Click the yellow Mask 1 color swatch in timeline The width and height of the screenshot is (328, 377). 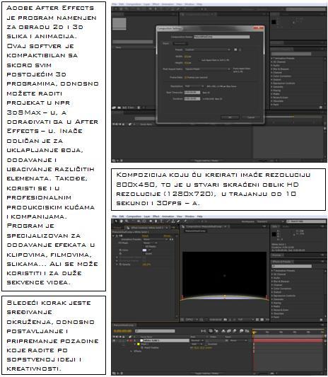coord(139,344)
